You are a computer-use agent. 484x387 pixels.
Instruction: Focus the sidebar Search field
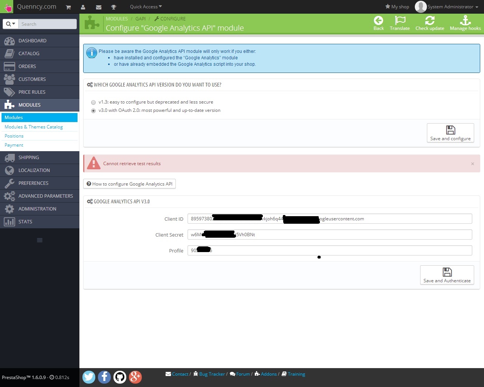tap(48, 24)
